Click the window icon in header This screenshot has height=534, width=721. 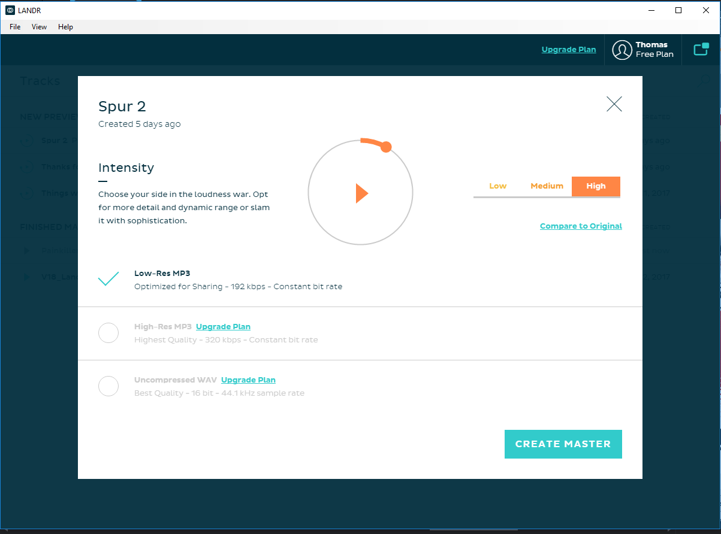(701, 50)
